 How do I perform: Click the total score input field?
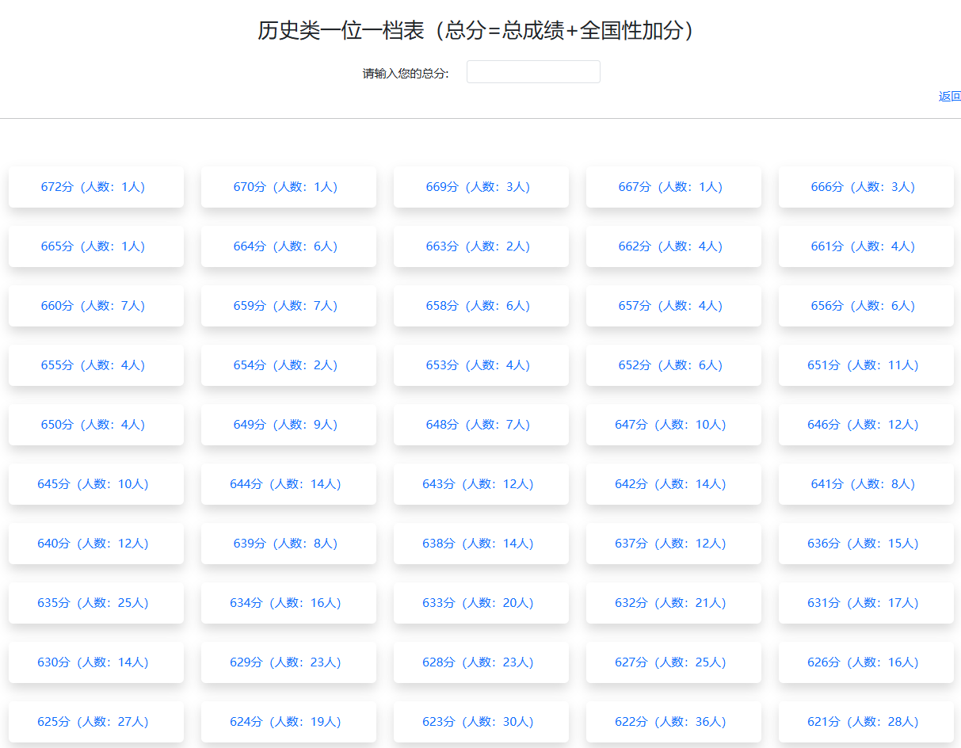point(533,72)
